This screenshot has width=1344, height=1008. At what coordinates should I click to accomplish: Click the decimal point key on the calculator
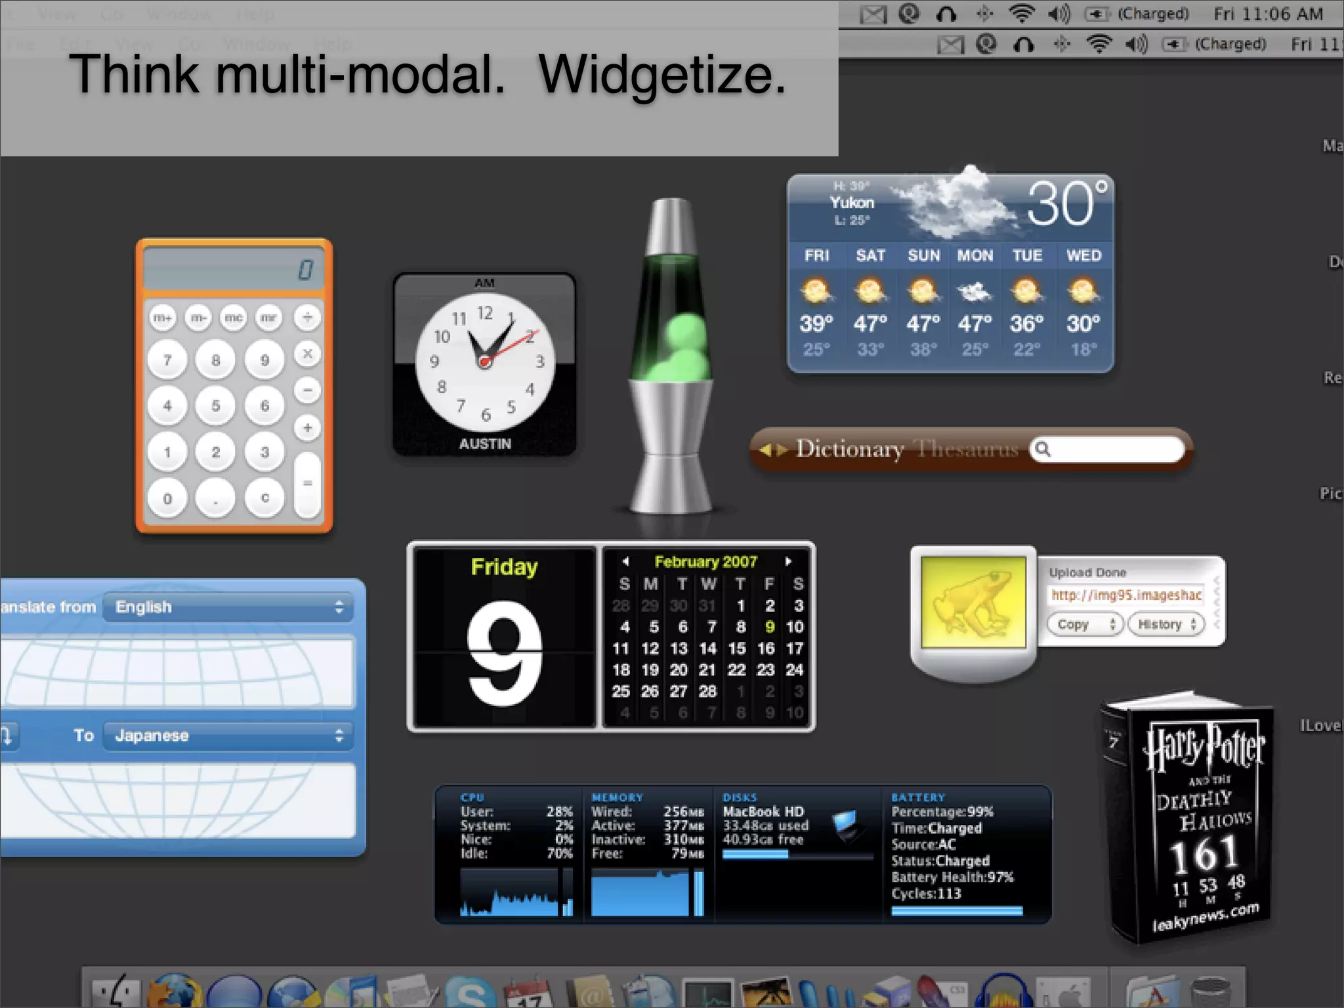216,497
